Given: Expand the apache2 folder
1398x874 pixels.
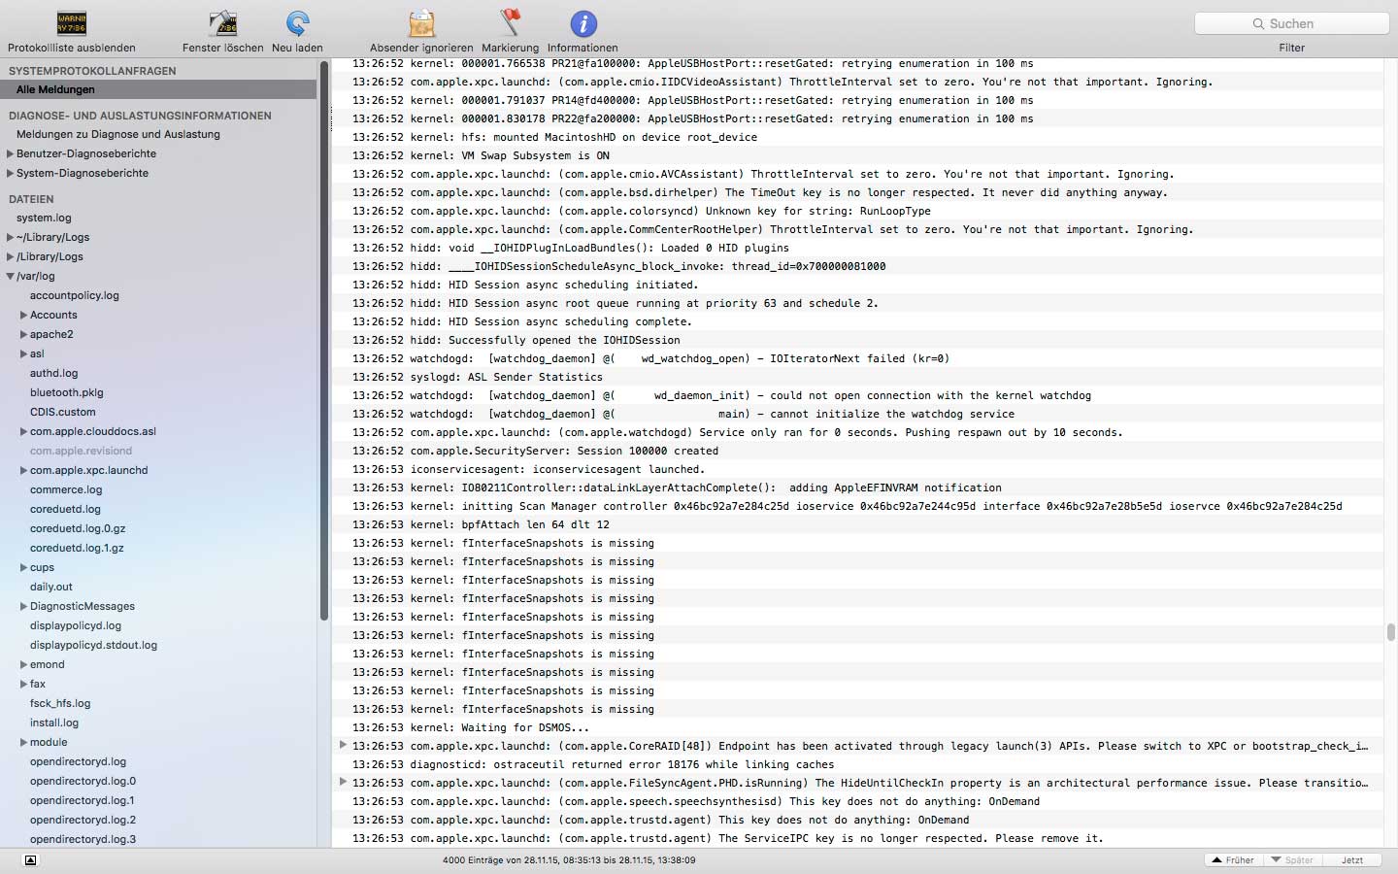Looking at the screenshot, I should click(24, 334).
